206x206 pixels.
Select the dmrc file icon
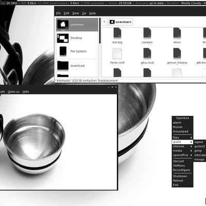177,33
